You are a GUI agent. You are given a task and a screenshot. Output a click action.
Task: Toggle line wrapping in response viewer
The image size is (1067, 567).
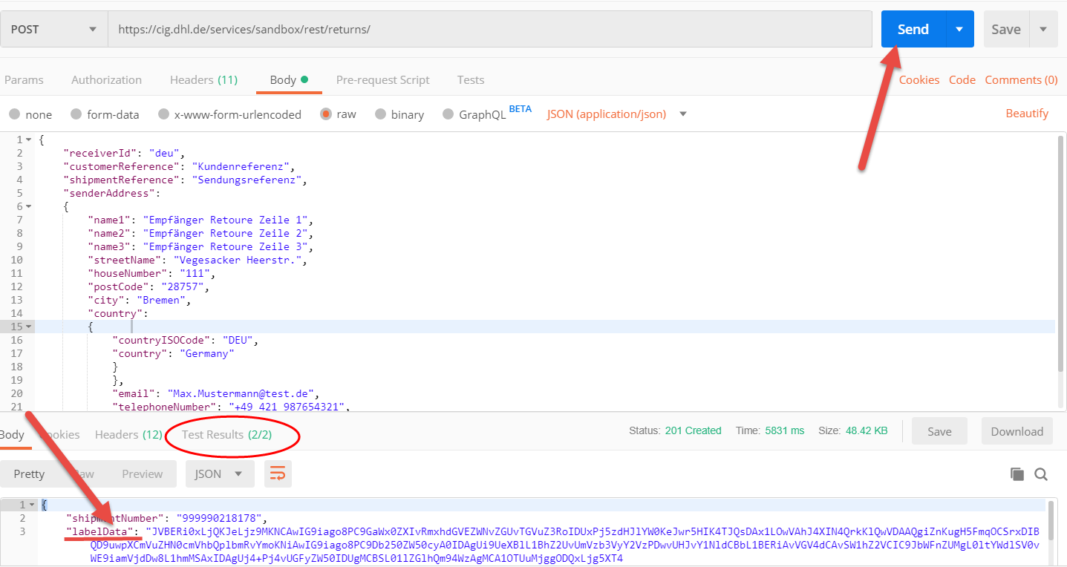[x=278, y=473]
